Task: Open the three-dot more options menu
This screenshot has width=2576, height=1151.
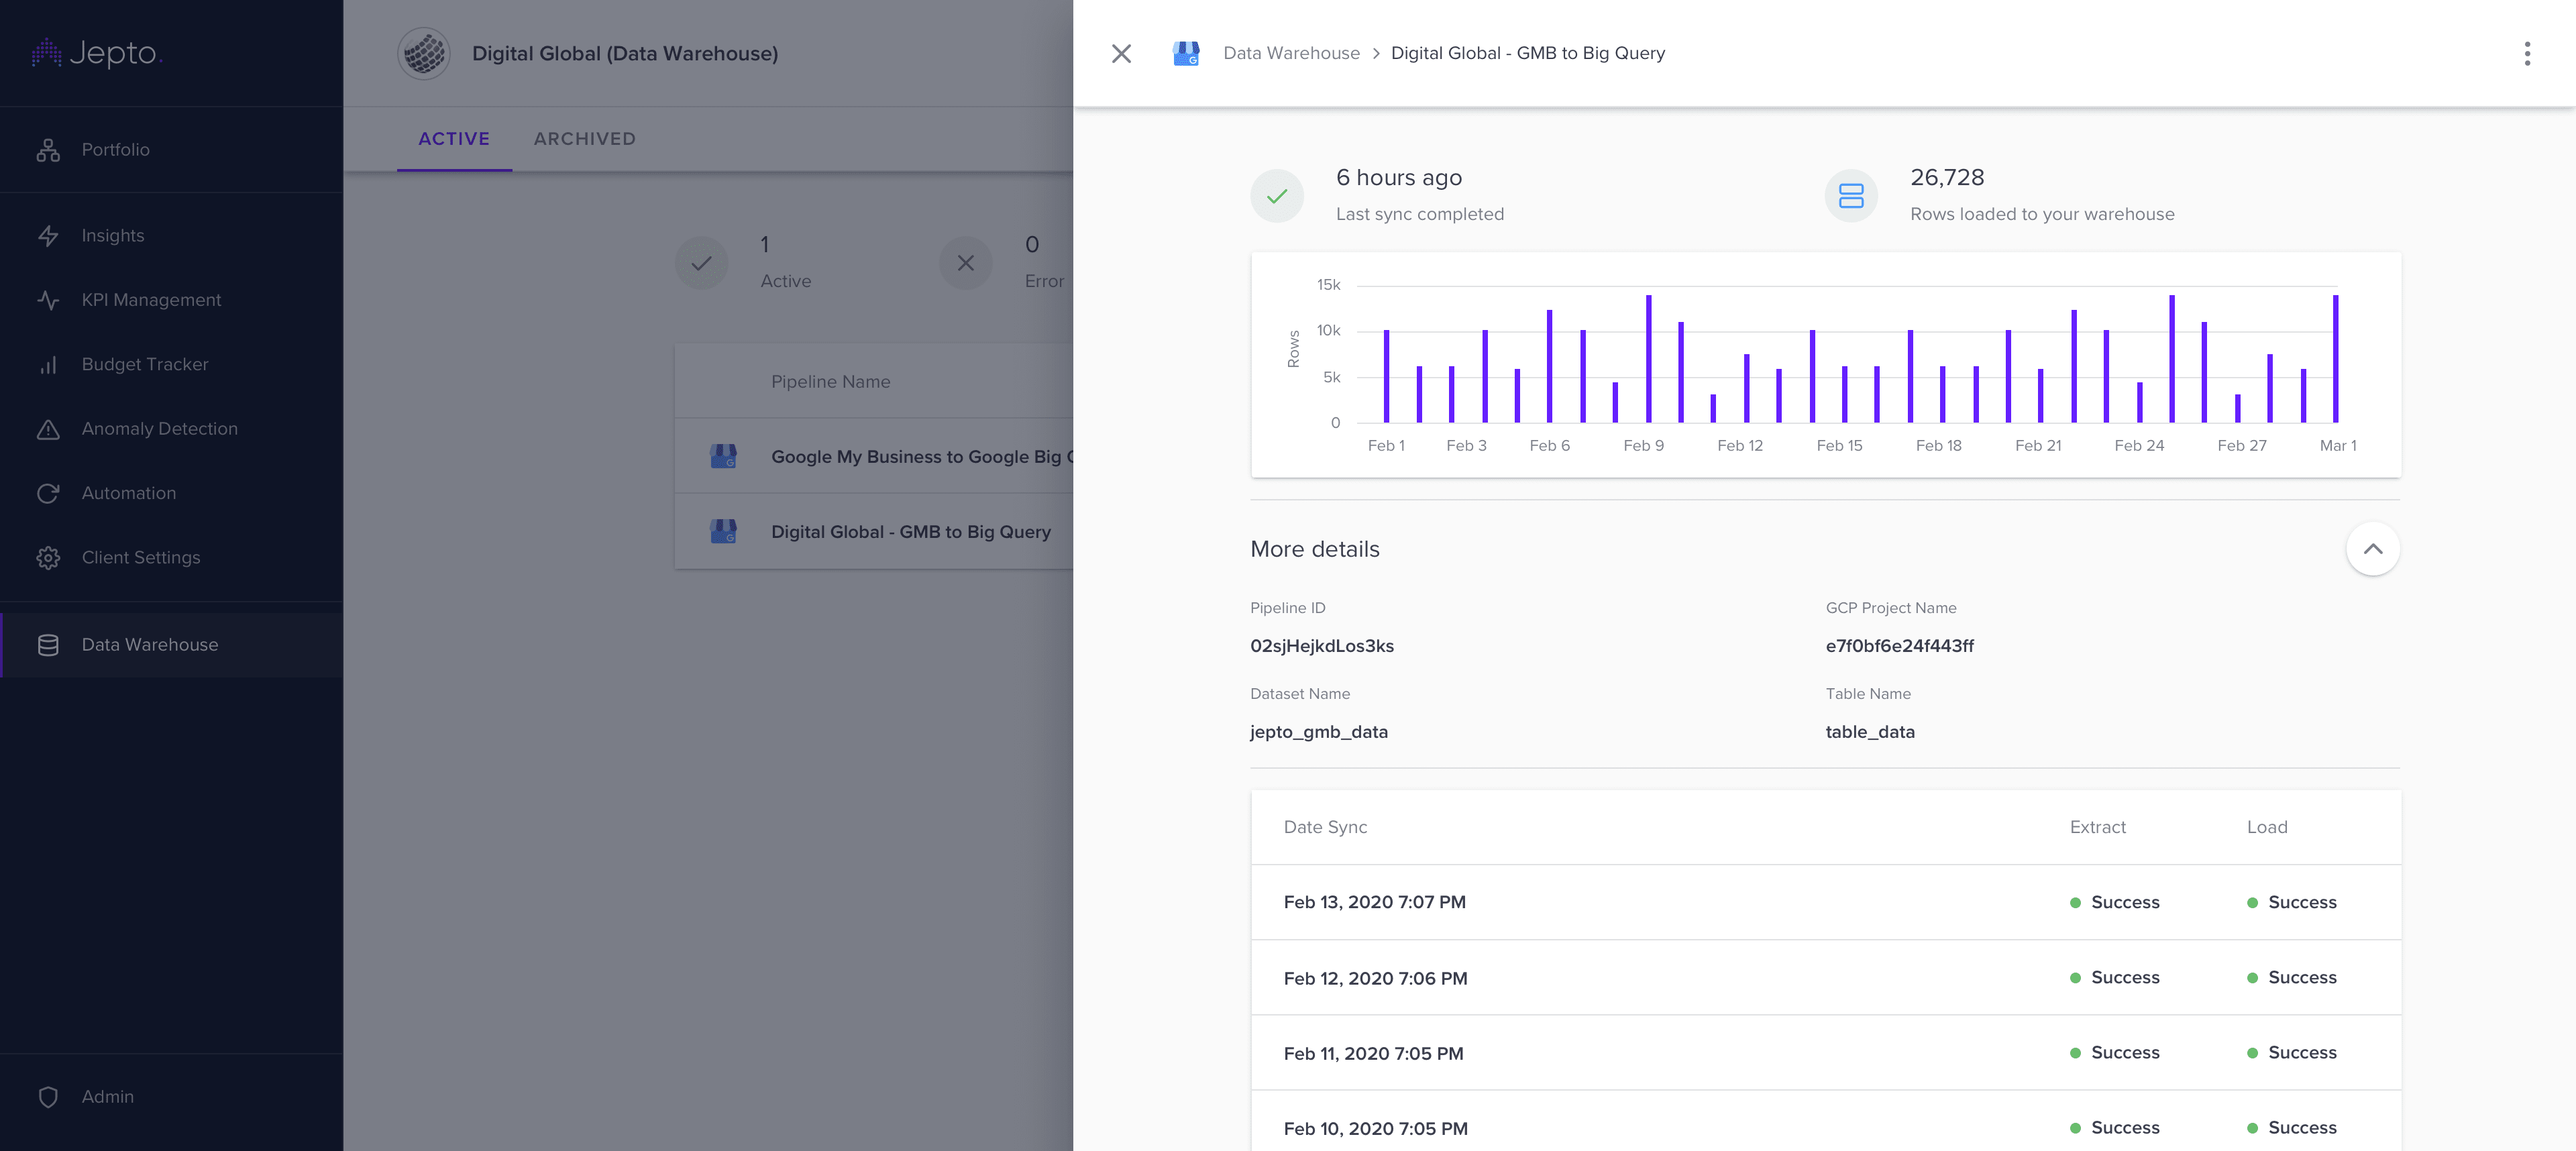Action: point(2527,53)
